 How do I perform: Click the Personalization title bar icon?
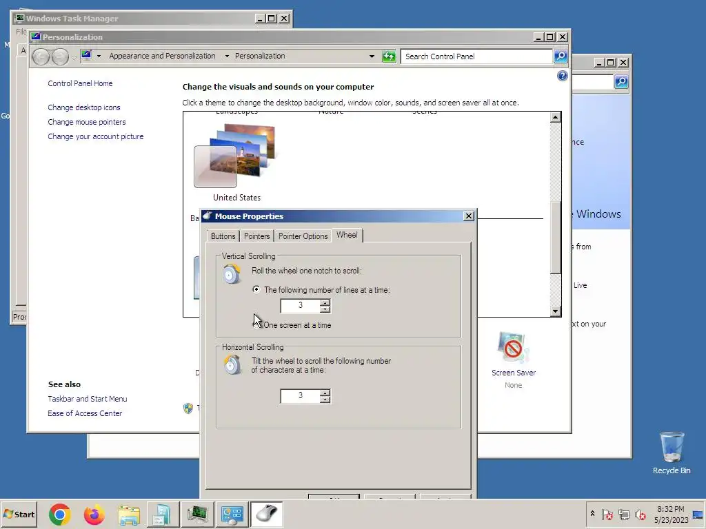pyautogui.click(x=36, y=37)
